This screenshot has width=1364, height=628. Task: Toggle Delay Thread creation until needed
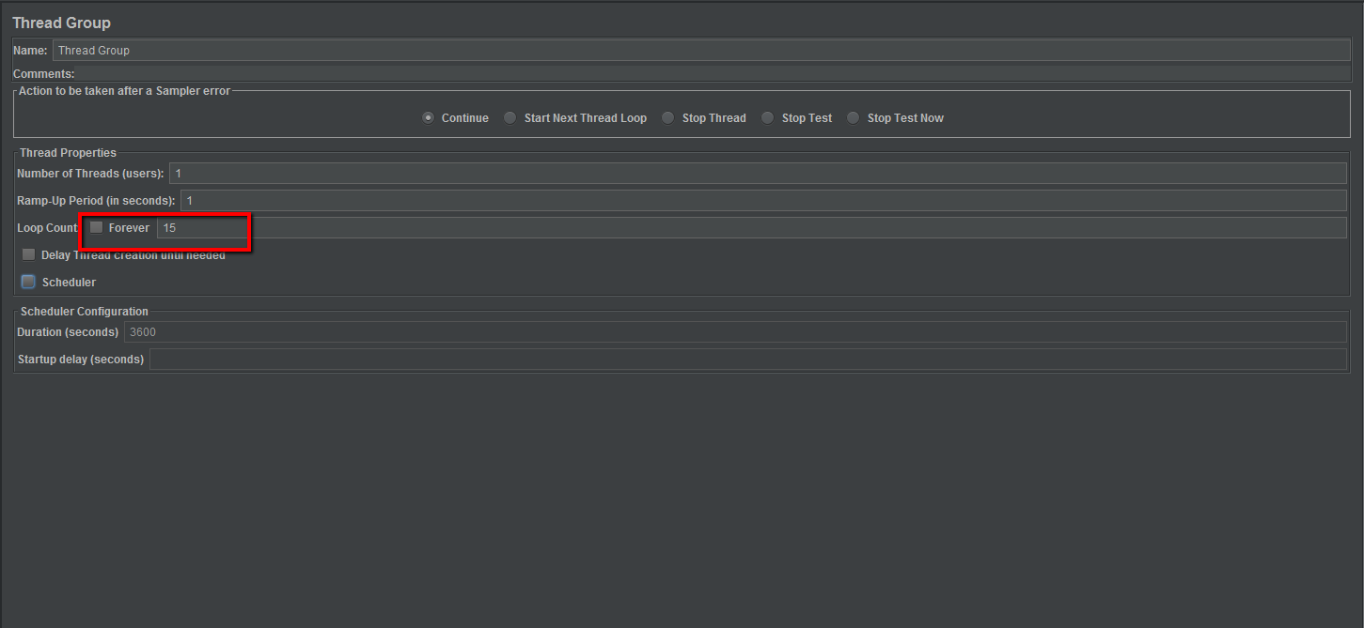click(x=29, y=255)
